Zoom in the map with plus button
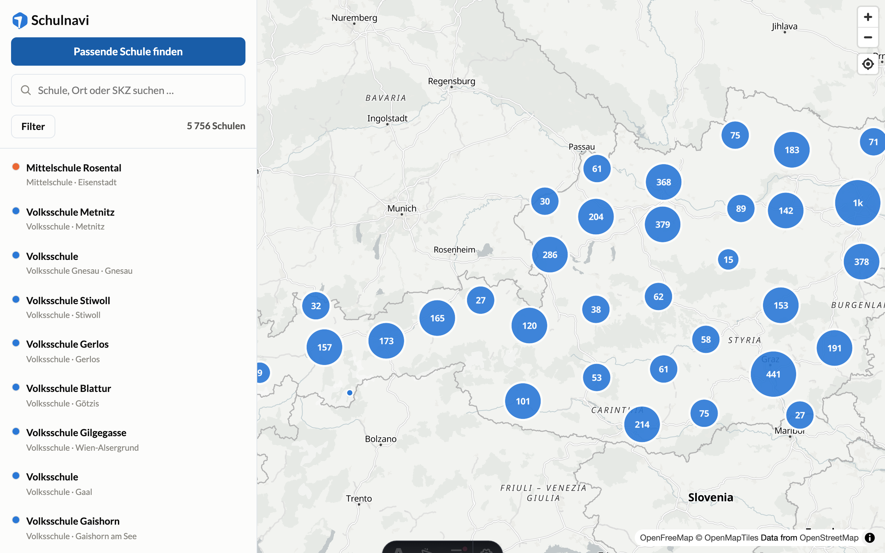Image resolution: width=885 pixels, height=553 pixels. point(867,17)
